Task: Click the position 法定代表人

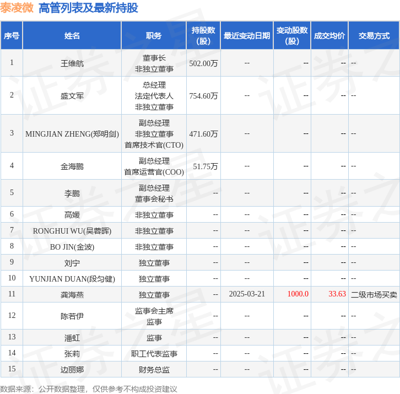Action: [154, 96]
